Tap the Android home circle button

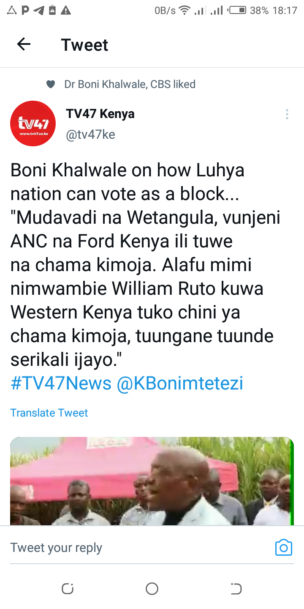coord(152,588)
